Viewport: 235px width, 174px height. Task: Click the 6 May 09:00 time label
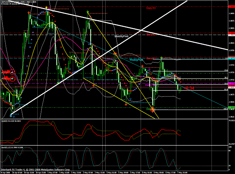[x=159, y=172]
